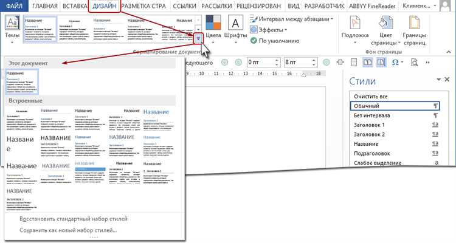This screenshot has height=243, width=456.
Task: Click По умолчанию set-as-default button
Action: (x=275, y=41)
